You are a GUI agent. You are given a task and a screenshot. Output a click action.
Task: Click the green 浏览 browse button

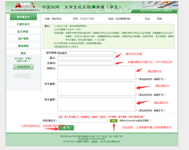[x=114, y=121]
